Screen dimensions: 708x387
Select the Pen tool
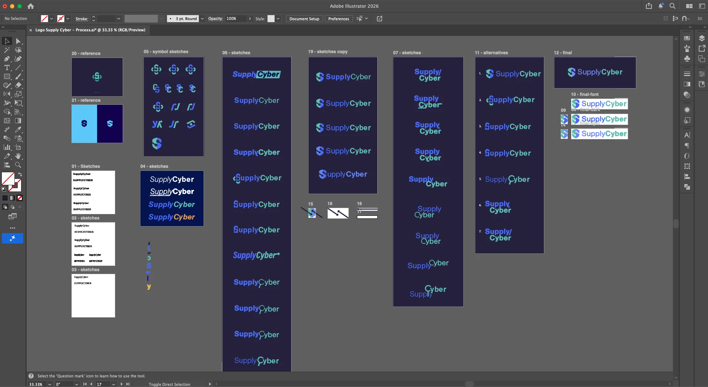pyautogui.click(x=7, y=59)
